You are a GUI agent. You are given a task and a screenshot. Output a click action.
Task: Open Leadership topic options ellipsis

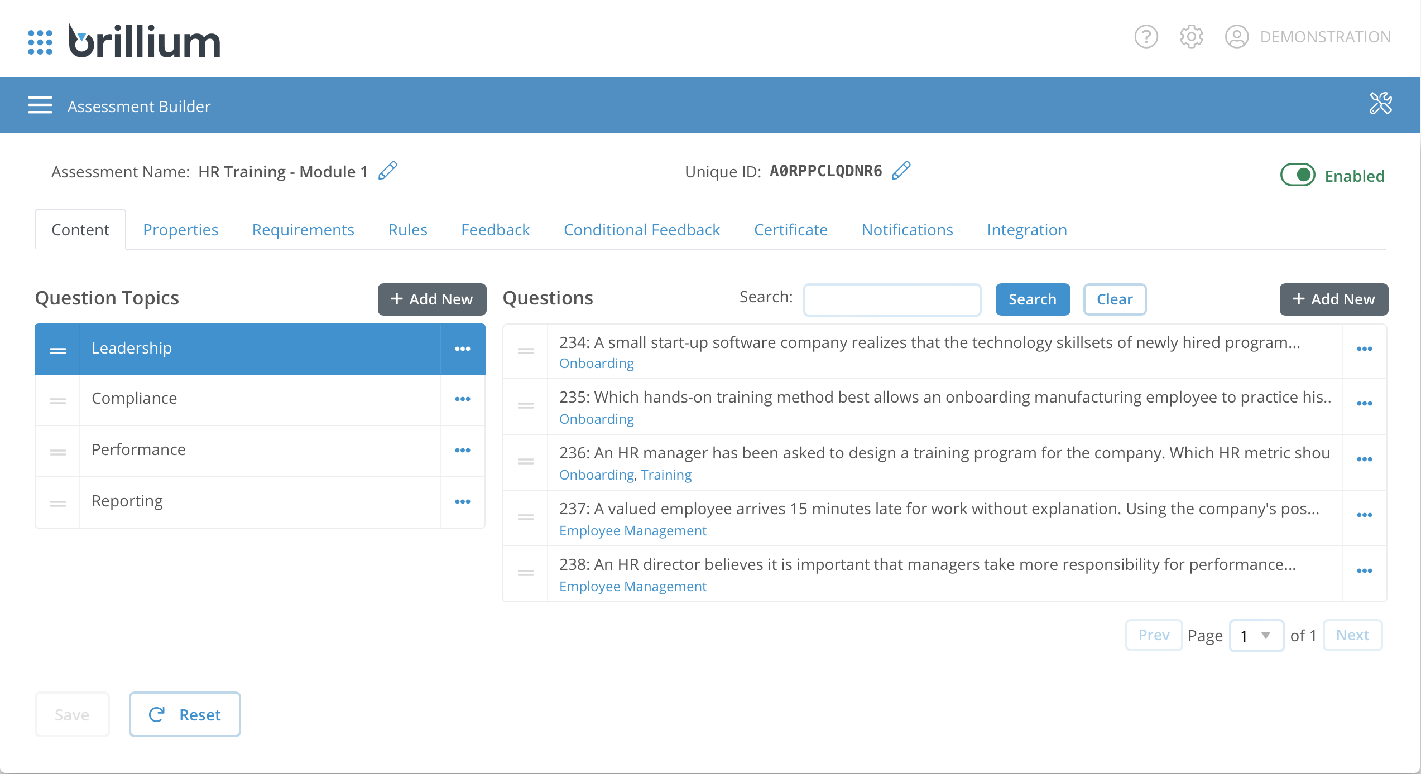tap(462, 349)
